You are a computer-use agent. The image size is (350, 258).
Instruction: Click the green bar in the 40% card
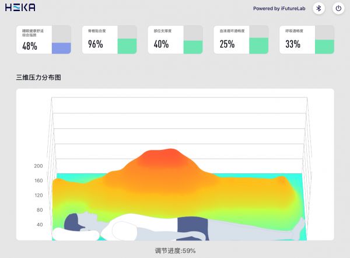(192, 47)
